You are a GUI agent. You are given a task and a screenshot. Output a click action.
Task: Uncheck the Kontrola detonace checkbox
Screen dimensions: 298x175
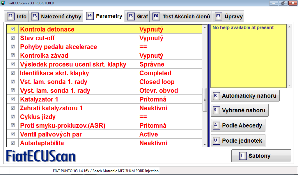click(x=13, y=29)
